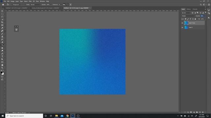Viewport: 211px width, 118px height.
Task: Click the background color swatch
Action: [3, 74]
